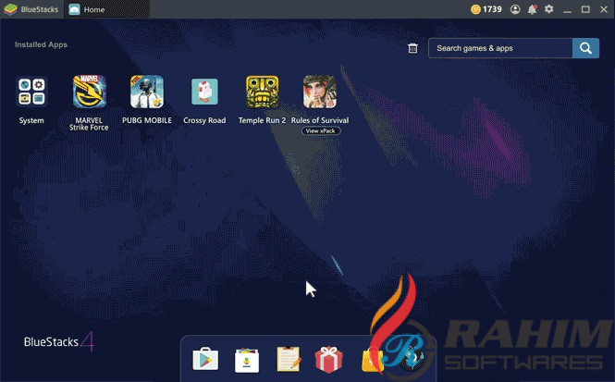Open the download/app installer dock icon

247,360
